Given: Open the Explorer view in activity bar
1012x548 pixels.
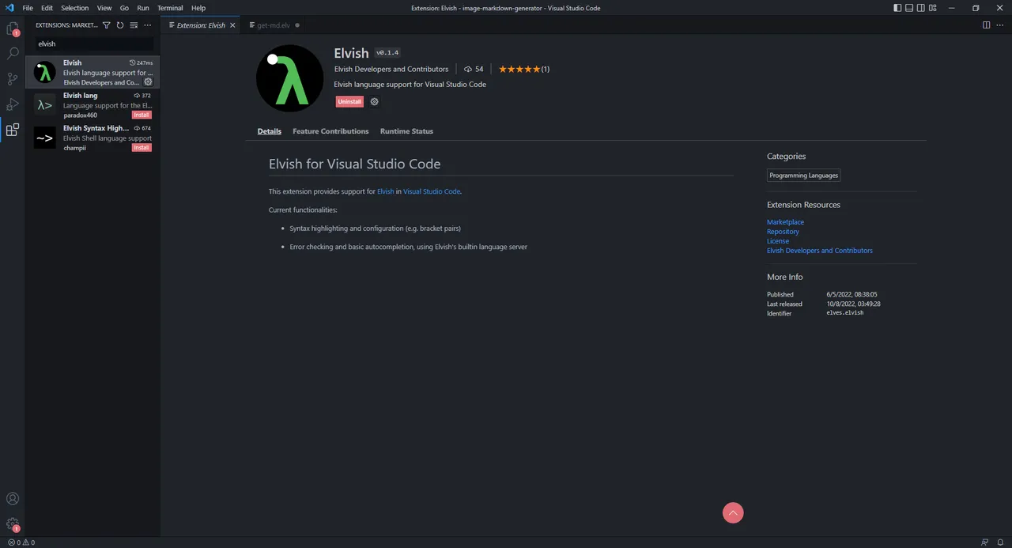Looking at the screenshot, I should tap(12, 29).
